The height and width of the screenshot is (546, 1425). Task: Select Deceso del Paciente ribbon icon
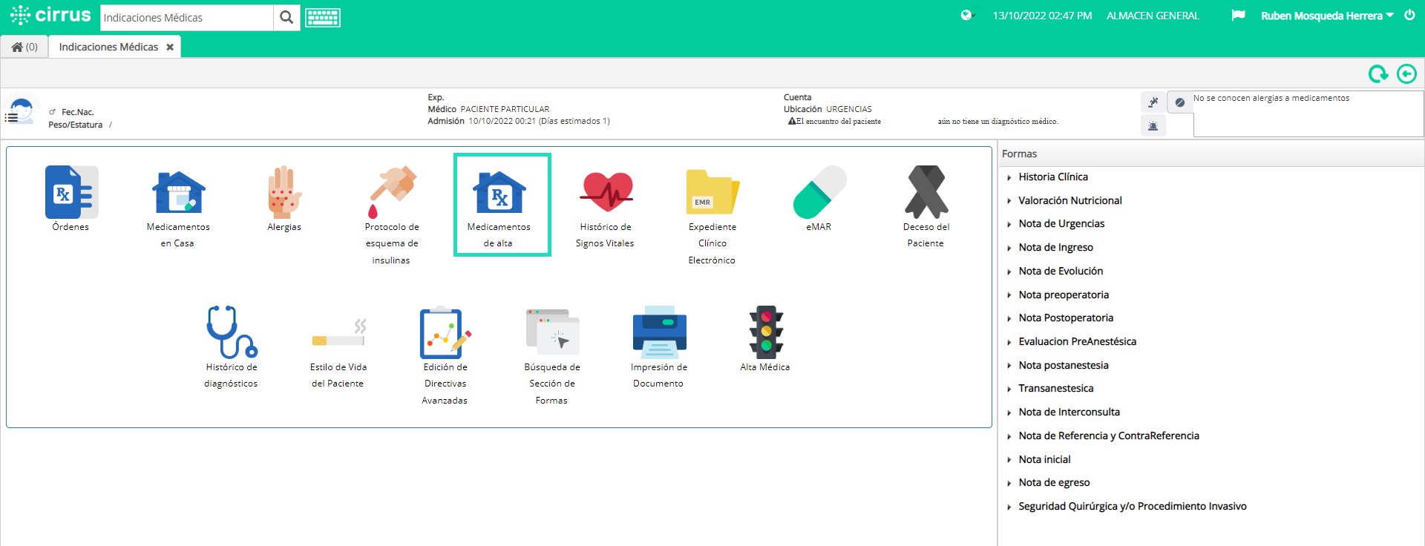(x=926, y=192)
